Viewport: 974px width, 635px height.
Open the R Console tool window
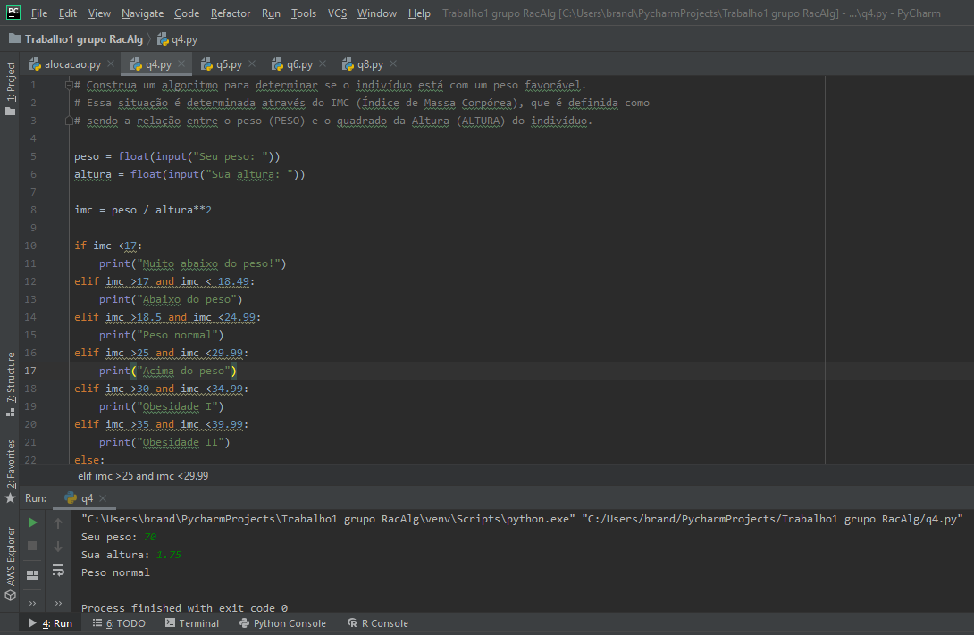[378, 623]
